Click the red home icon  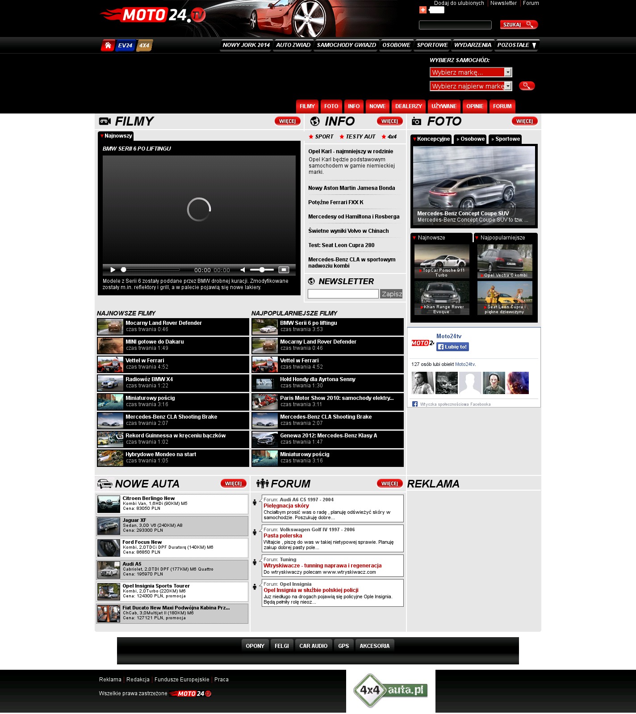(108, 46)
